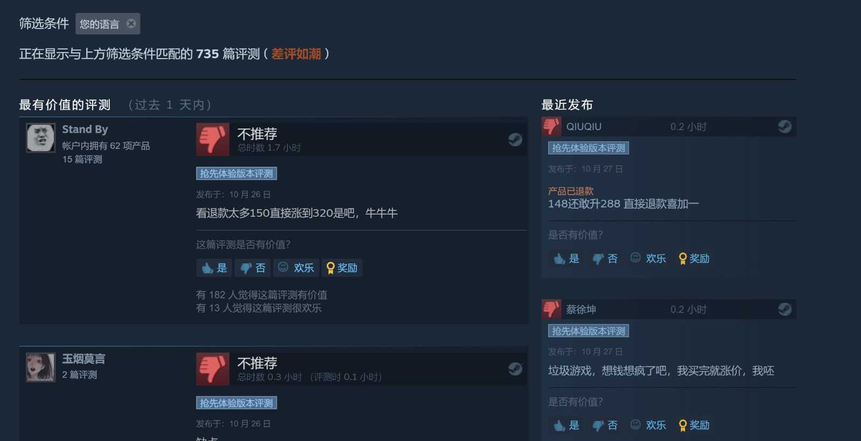The height and width of the screenshot is (441, 861).
Task: Click Stand By's user avatar
Action: pyautogui.click(x=41, y=138)
